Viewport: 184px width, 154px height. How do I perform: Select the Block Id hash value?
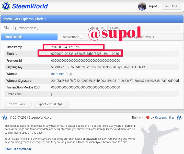point(85,54)
